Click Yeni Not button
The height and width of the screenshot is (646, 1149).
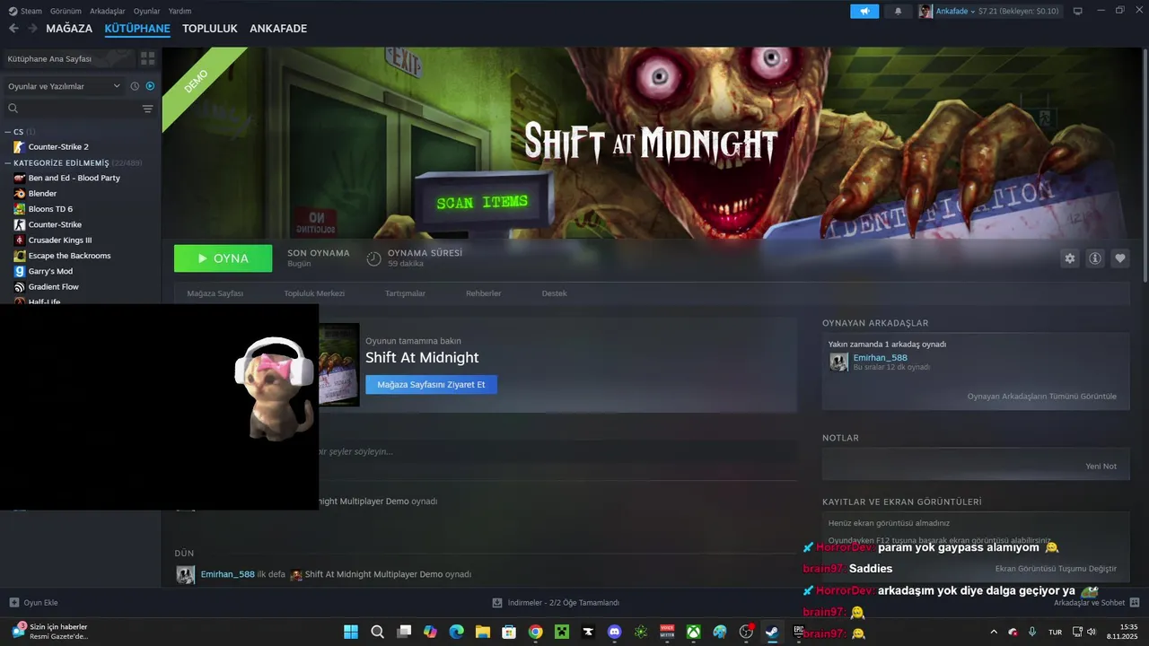[x=1101, y=467]
